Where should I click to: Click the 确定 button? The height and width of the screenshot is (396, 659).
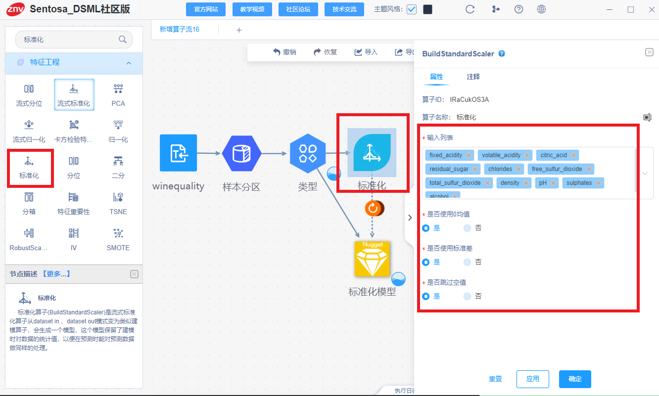coord(575,379)
